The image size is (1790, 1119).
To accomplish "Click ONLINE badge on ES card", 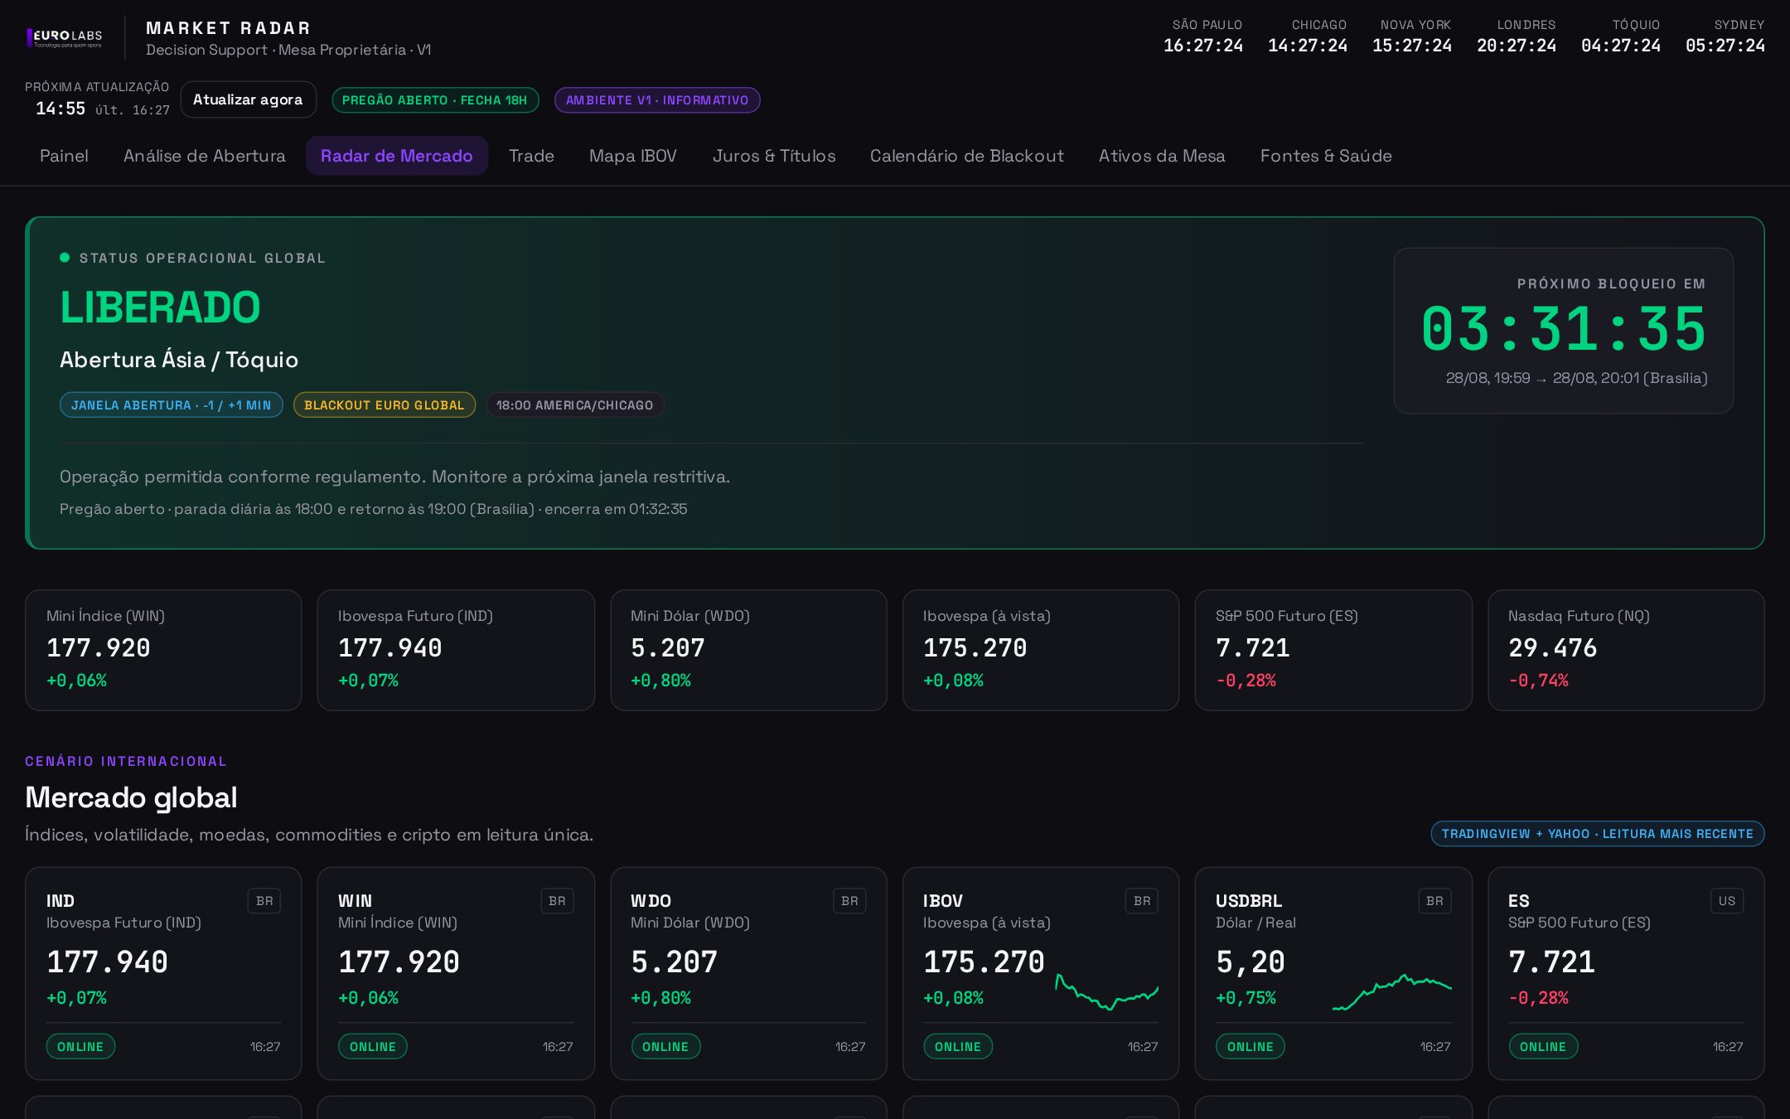I will pos(1543,1047).
